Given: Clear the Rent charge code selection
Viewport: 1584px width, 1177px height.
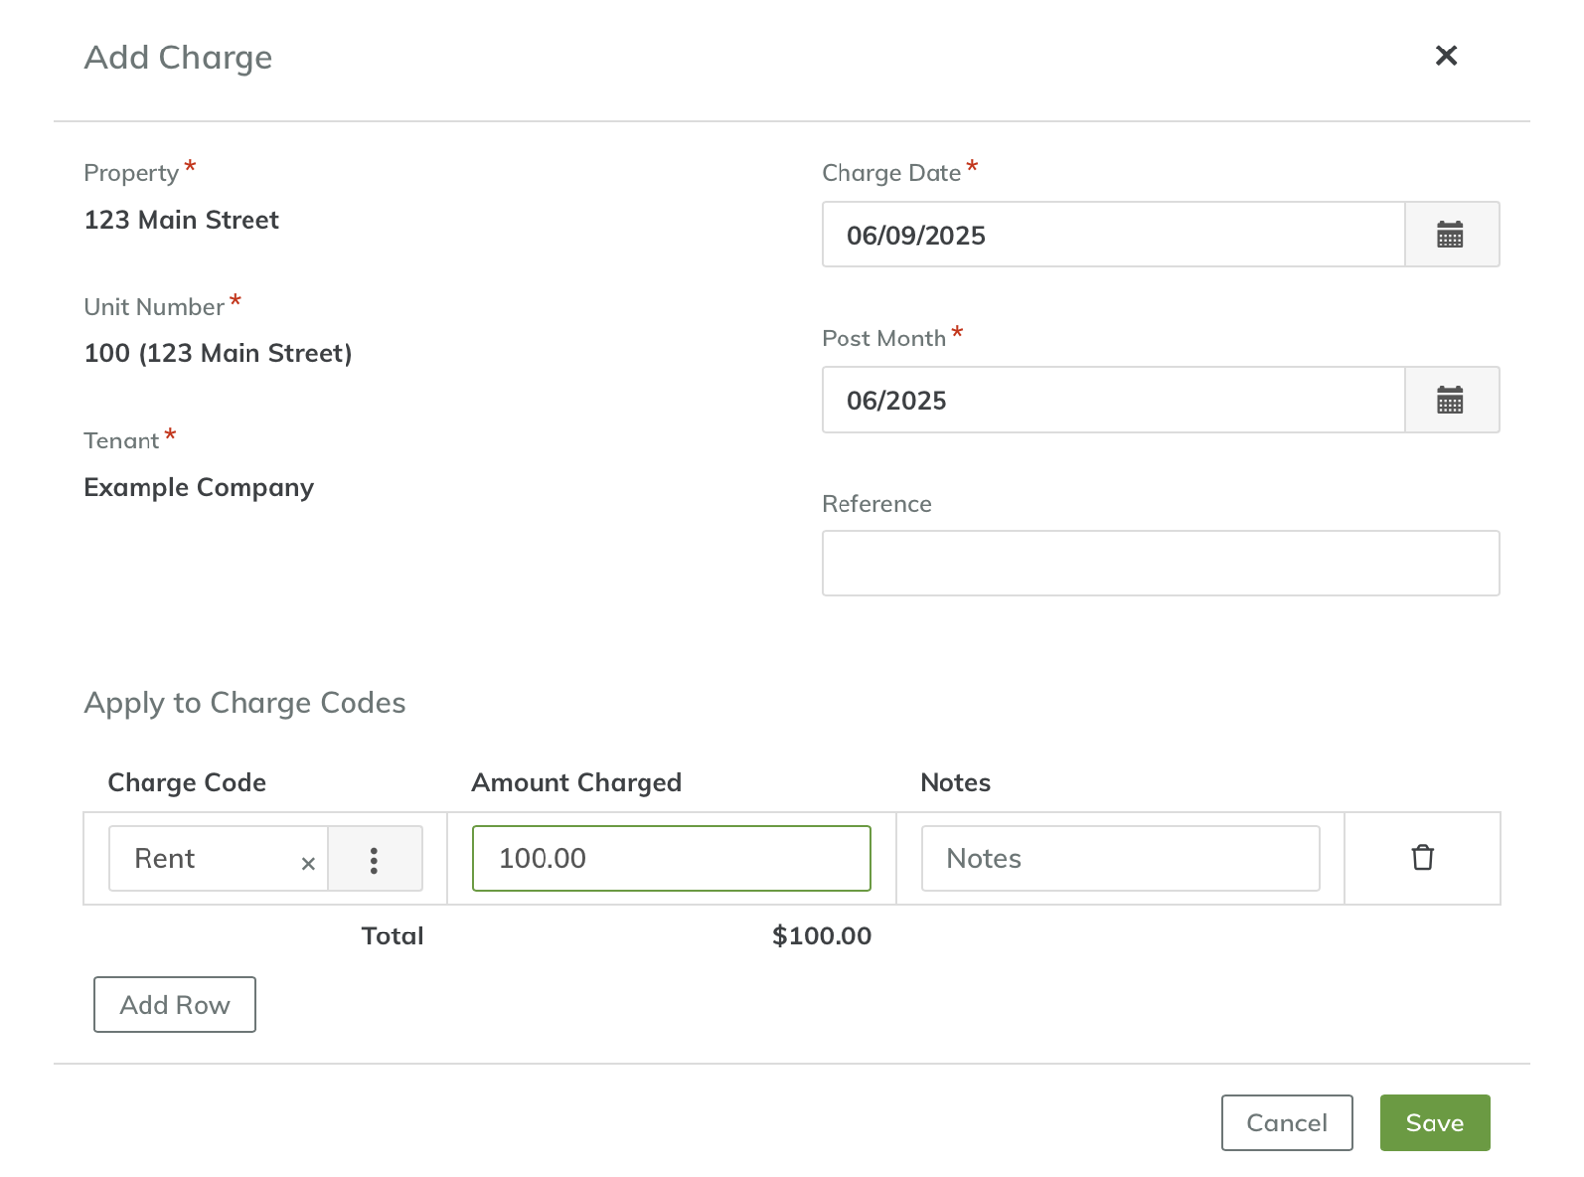Looking at the screenshot, I should click(x=308, y=863).
